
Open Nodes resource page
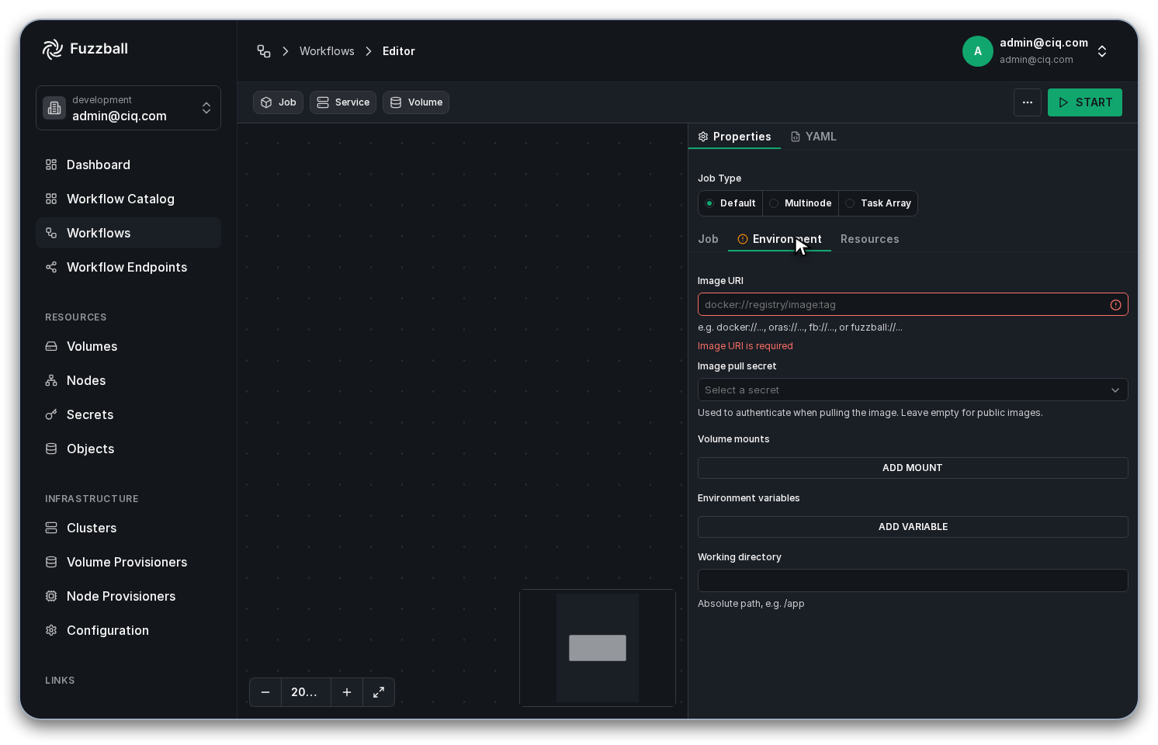128,380
